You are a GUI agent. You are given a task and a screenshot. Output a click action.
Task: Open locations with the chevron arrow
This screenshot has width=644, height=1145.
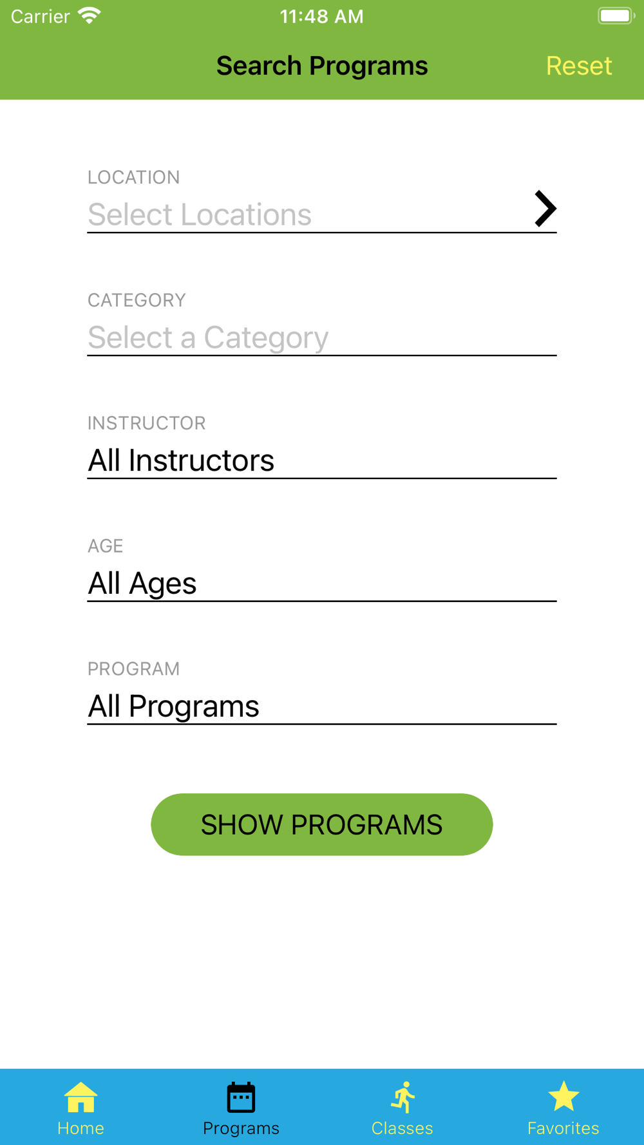pos(545,209)
